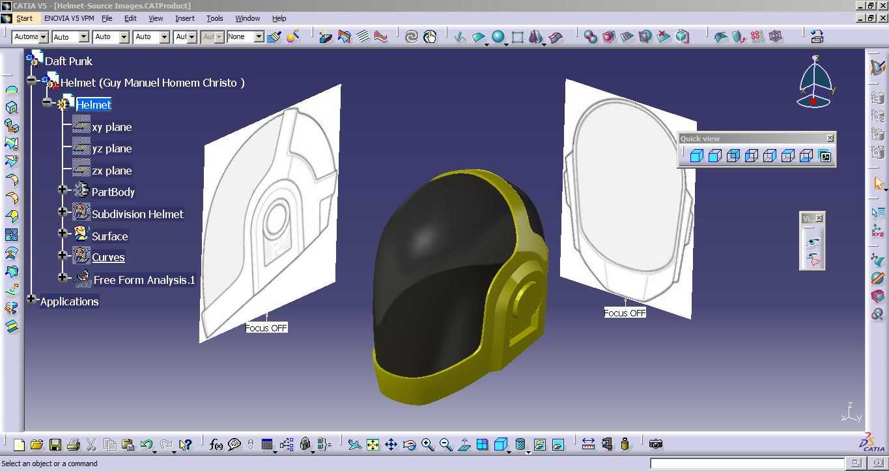Click the red sphere-in-cube toolbar icon
The height and width of the screenshot is (472, 889).
609,37
